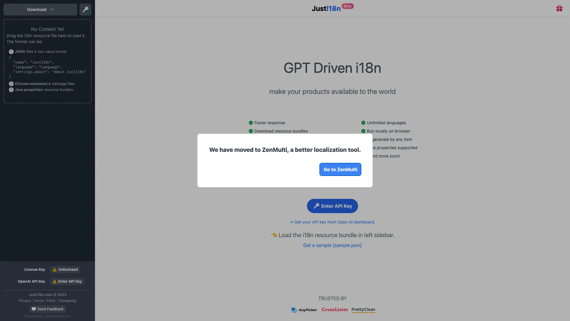Click the CrossLister logo
Screen dimensions: 570x321
pos(335,310)
